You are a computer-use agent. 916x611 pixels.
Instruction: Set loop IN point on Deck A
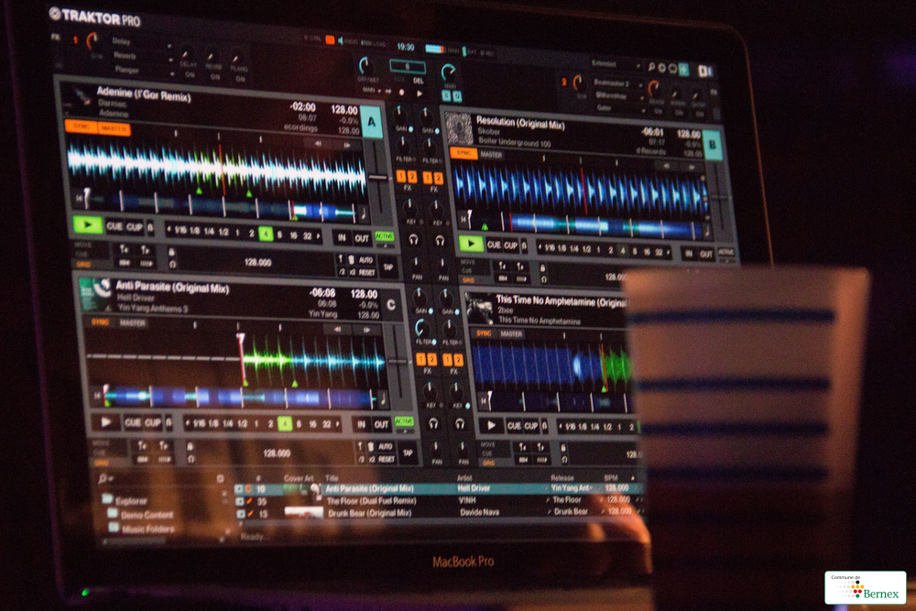(342, 237)
